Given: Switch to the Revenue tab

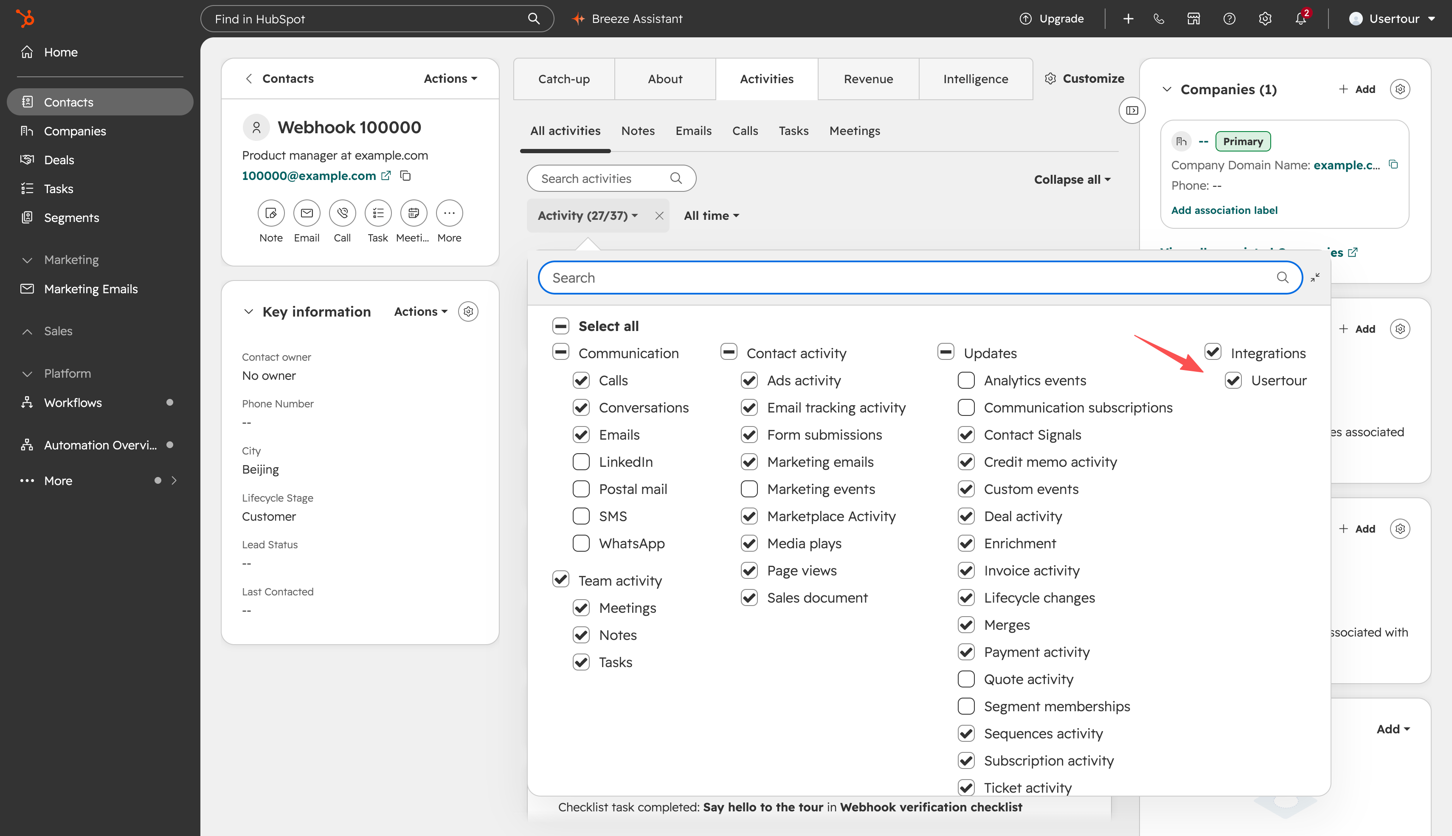Looking at the screenshot, I should pos(868,79).
